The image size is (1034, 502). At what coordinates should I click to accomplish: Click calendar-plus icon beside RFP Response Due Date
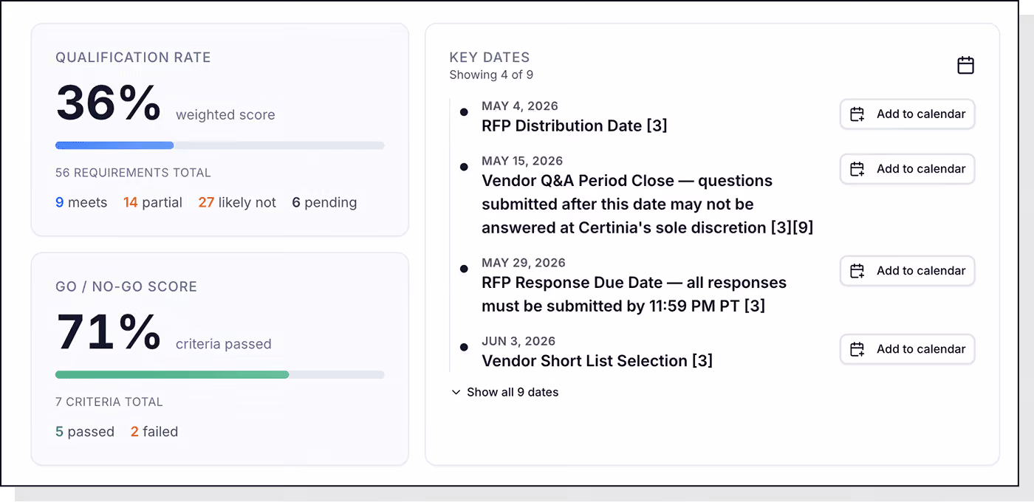click(x=857, y=271)
